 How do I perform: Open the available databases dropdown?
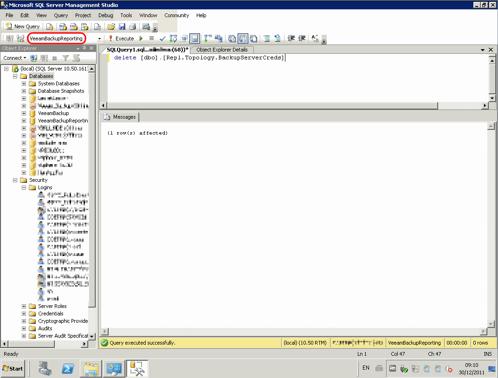pyautogui.click(x=99, y=38)
